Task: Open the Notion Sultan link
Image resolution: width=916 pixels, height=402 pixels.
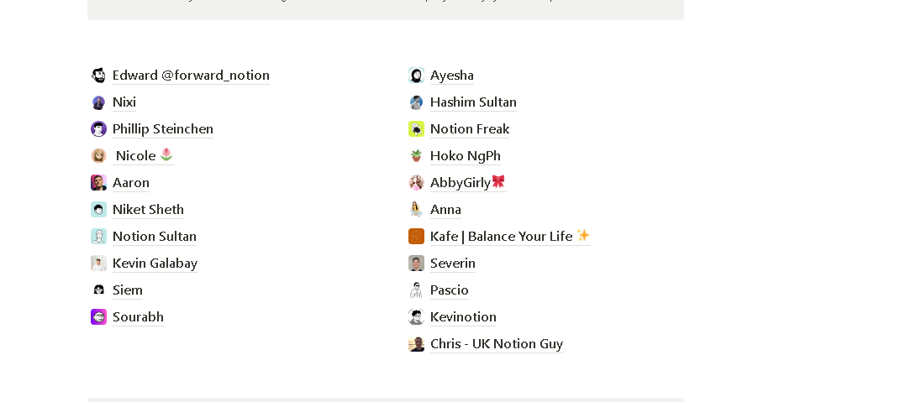Action: (155, 237)
